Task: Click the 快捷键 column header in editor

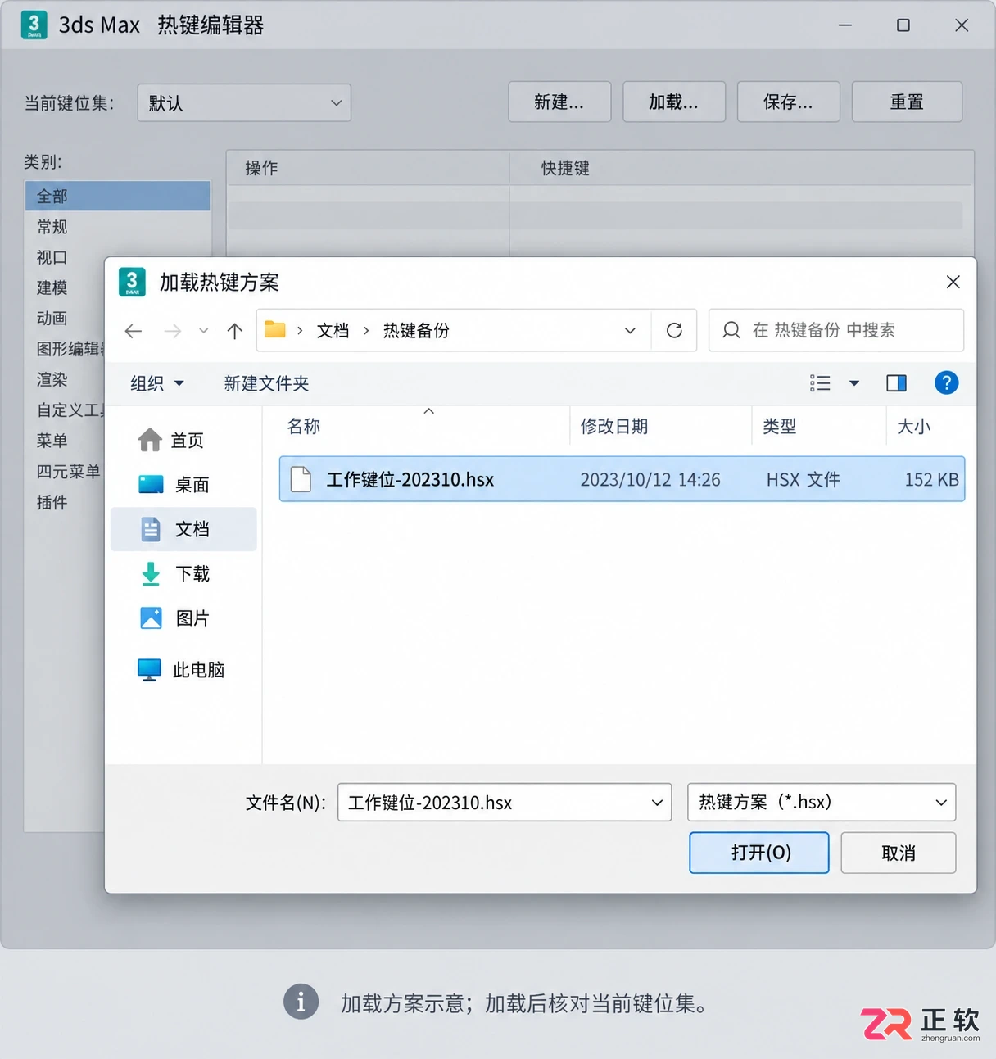Action: coord(741,168)
